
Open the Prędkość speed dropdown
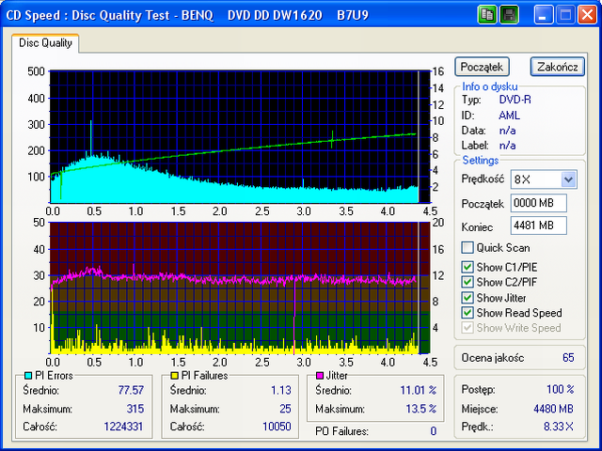[x=568, y=179]
